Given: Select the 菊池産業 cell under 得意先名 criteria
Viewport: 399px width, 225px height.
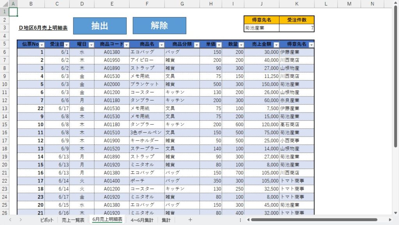Looking at the screenshot, I should (x=261, y=28).
